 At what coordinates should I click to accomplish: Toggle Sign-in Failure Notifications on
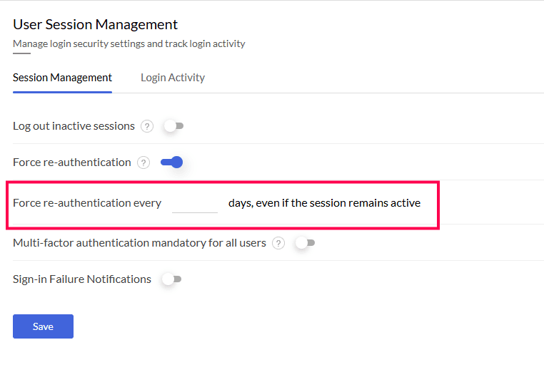(x=172, y=279)
